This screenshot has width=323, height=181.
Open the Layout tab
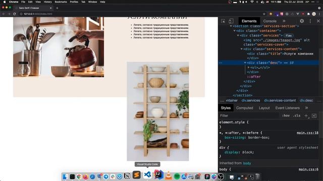[x=264, y=108]
